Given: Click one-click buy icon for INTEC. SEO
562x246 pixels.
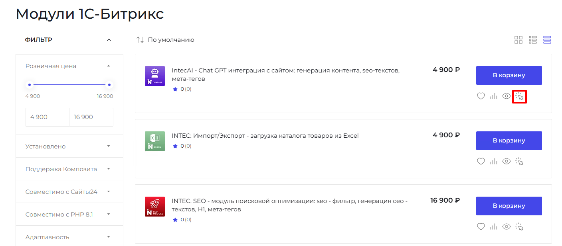Looking at the screenshot, I should point(519,226).
